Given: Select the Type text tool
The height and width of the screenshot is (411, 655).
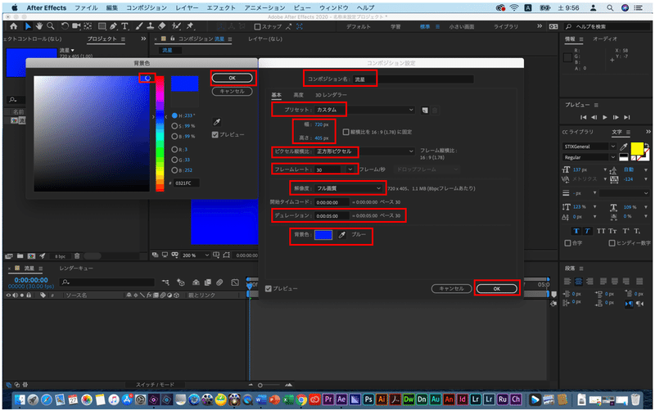Looking at the screenshot, I should click(124, 26).
